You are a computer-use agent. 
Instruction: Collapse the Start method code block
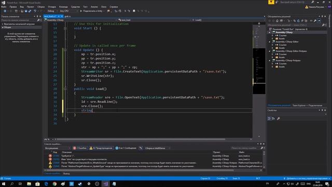click(x=65, y=28)
